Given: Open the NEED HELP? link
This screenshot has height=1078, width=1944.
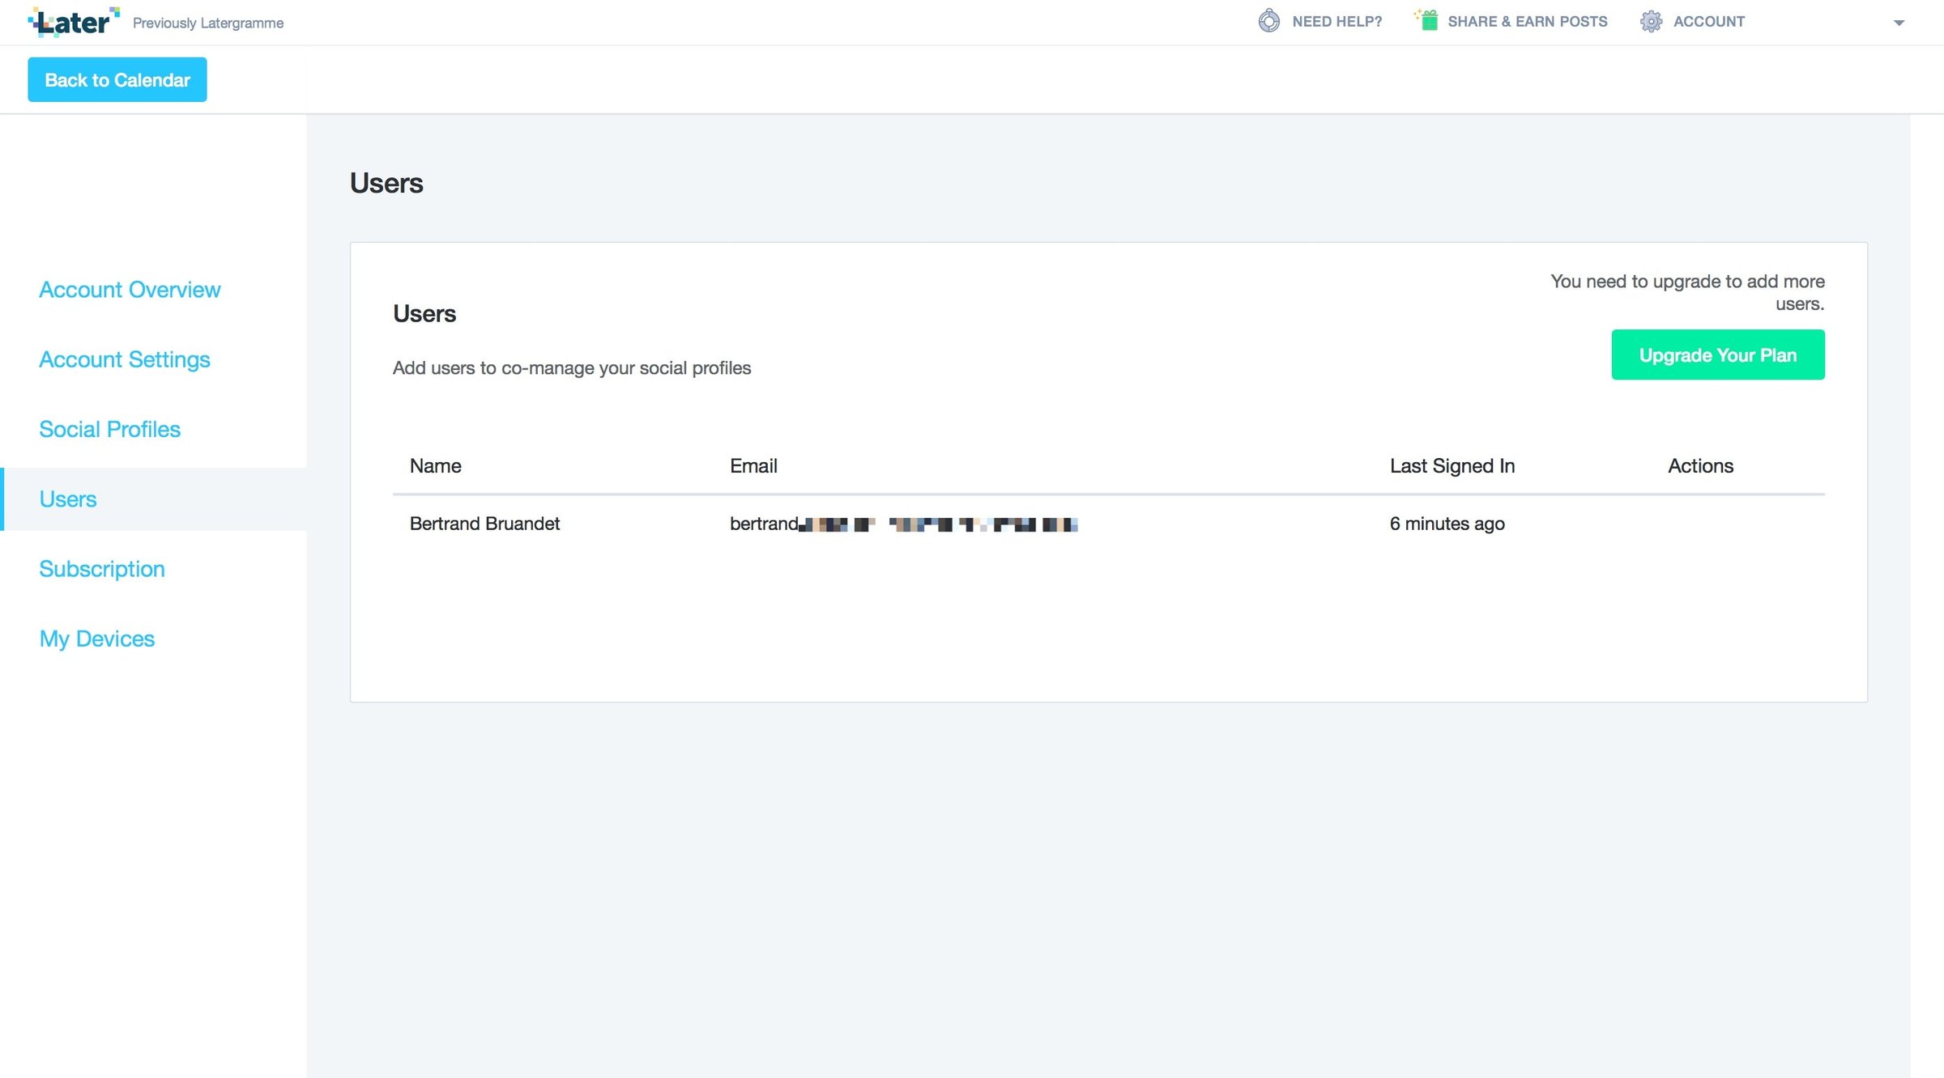Looking at the screenshot, I should pyautogui.click(x=1336, y=22).
